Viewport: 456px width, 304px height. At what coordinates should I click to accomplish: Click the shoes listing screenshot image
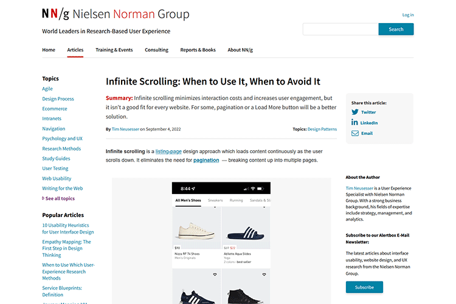221,243
